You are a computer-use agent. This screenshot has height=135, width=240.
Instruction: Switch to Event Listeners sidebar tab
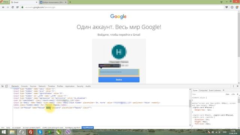coord(215,90)
